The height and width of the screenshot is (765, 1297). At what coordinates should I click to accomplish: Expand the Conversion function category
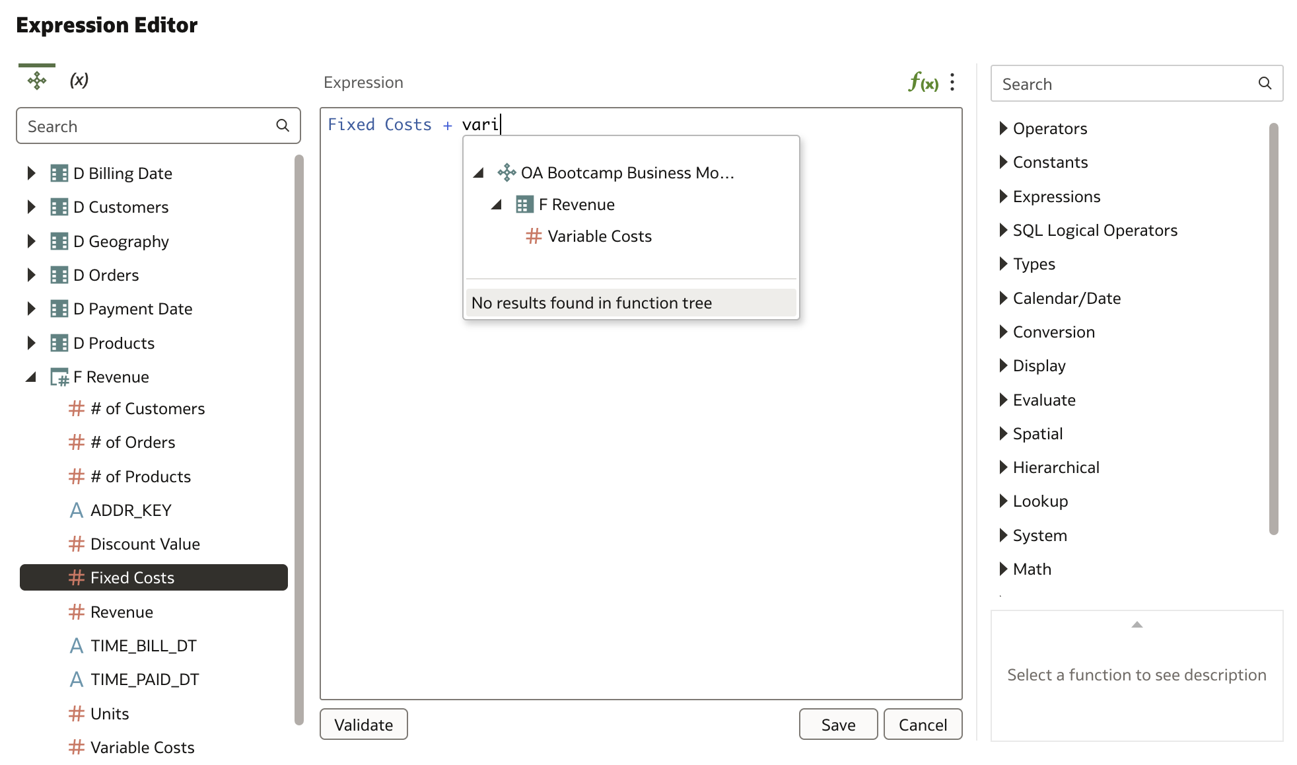[1003, 332]
